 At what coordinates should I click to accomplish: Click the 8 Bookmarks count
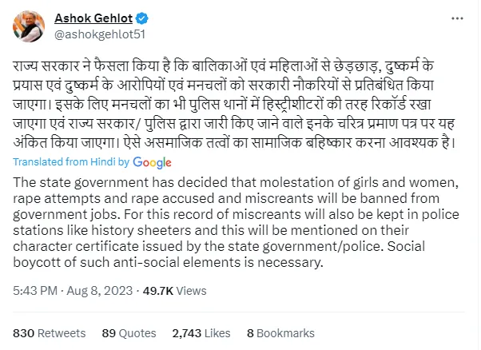[281, 331]
